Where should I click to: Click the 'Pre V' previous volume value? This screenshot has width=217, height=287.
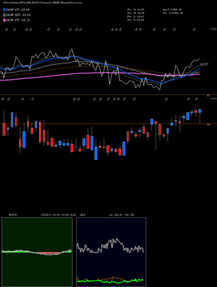tap(173, 13)
